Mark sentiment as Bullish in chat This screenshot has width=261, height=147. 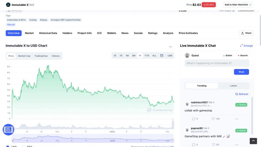coord(227,55)
